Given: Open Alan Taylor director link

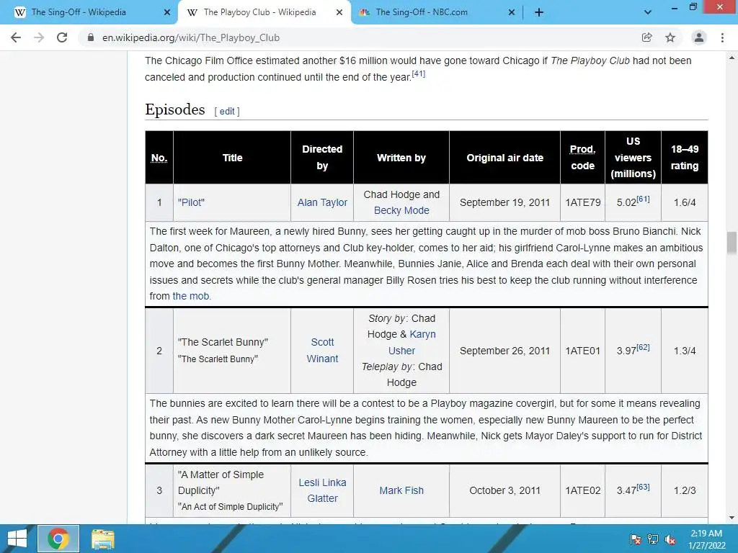Looking at the screenshot, I should click(x=322, y=202).
